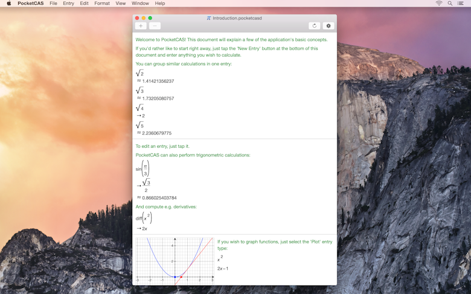Viewport: 471px width, 294px height.
Task: Click the result 2.2360679775
Action: [x=157, y=133]
